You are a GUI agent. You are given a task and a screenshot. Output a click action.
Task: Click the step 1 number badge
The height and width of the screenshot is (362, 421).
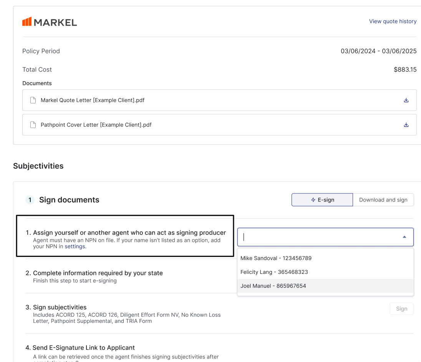pos(30,200)
